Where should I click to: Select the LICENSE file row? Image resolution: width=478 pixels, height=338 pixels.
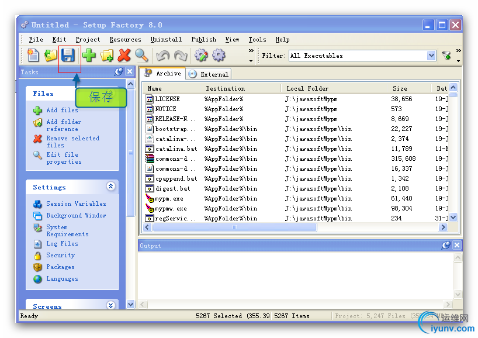pos(296,99)
